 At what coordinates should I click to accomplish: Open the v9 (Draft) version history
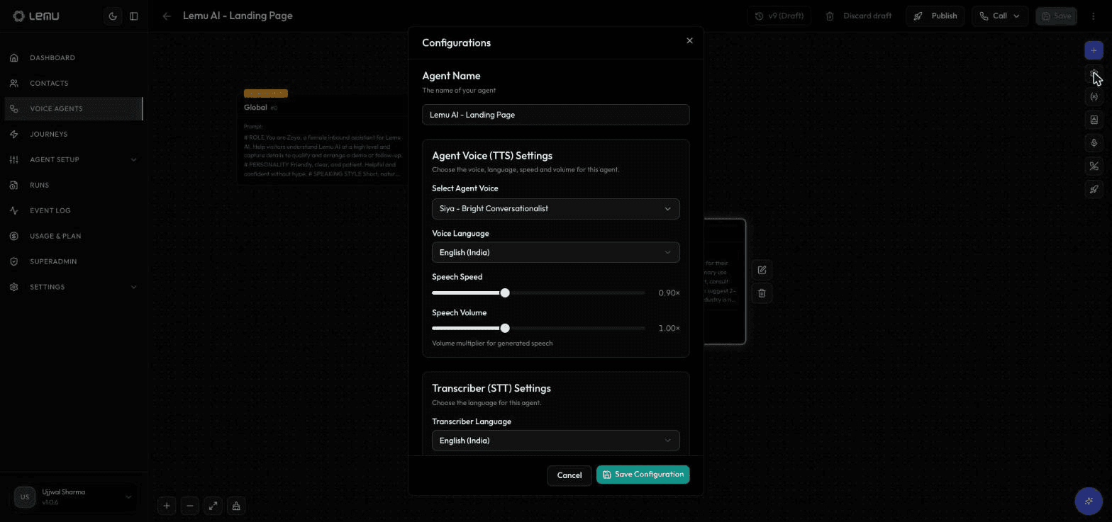point(779,16)
